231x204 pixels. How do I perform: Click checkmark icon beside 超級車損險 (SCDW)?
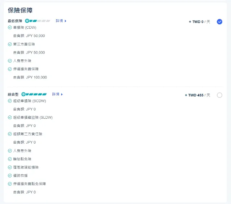pyautogui.click(x=10, y=101)
